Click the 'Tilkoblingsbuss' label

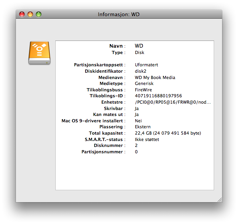click(x=105, y=90)
